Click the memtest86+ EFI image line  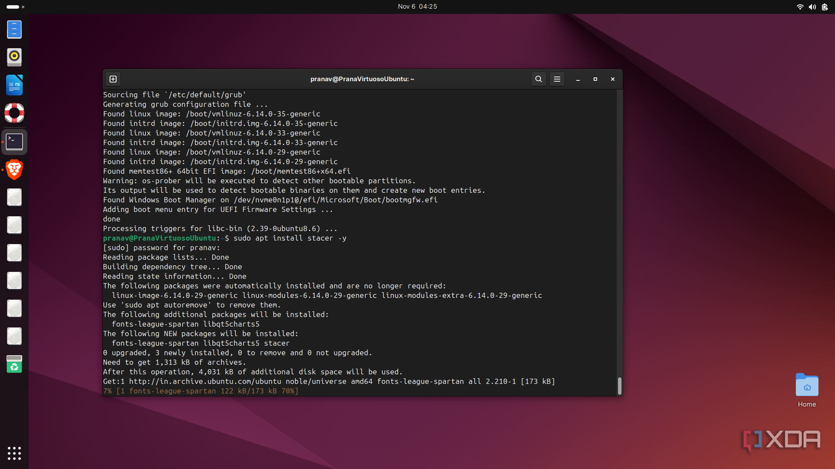[227, 171]
